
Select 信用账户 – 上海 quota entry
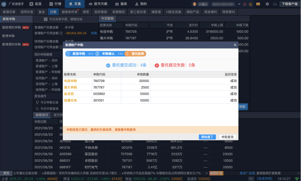click(47, 84)
